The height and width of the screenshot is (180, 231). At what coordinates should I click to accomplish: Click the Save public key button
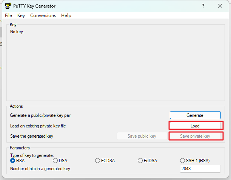[142, 136]
